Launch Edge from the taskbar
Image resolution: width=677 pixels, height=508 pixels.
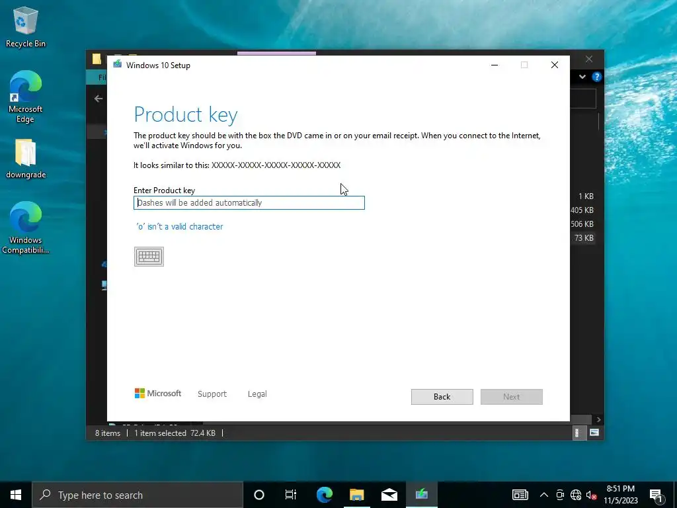[x=324, y=495]
